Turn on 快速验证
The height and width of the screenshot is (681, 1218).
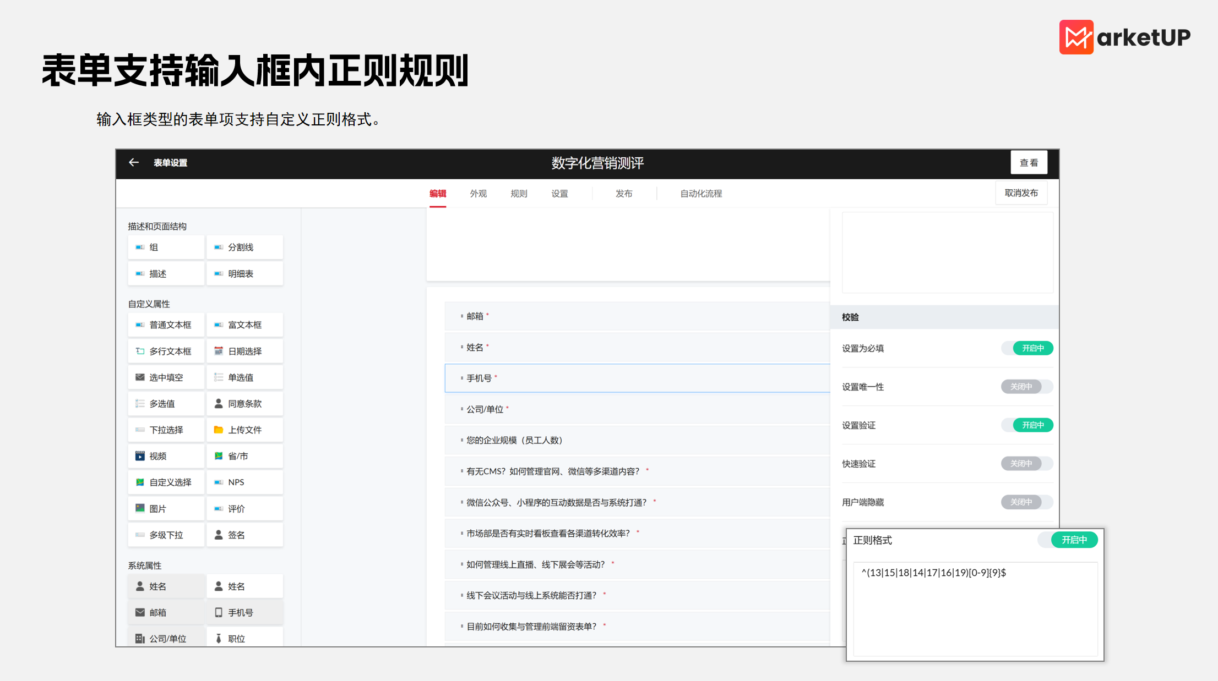(x=1027, y=463)
